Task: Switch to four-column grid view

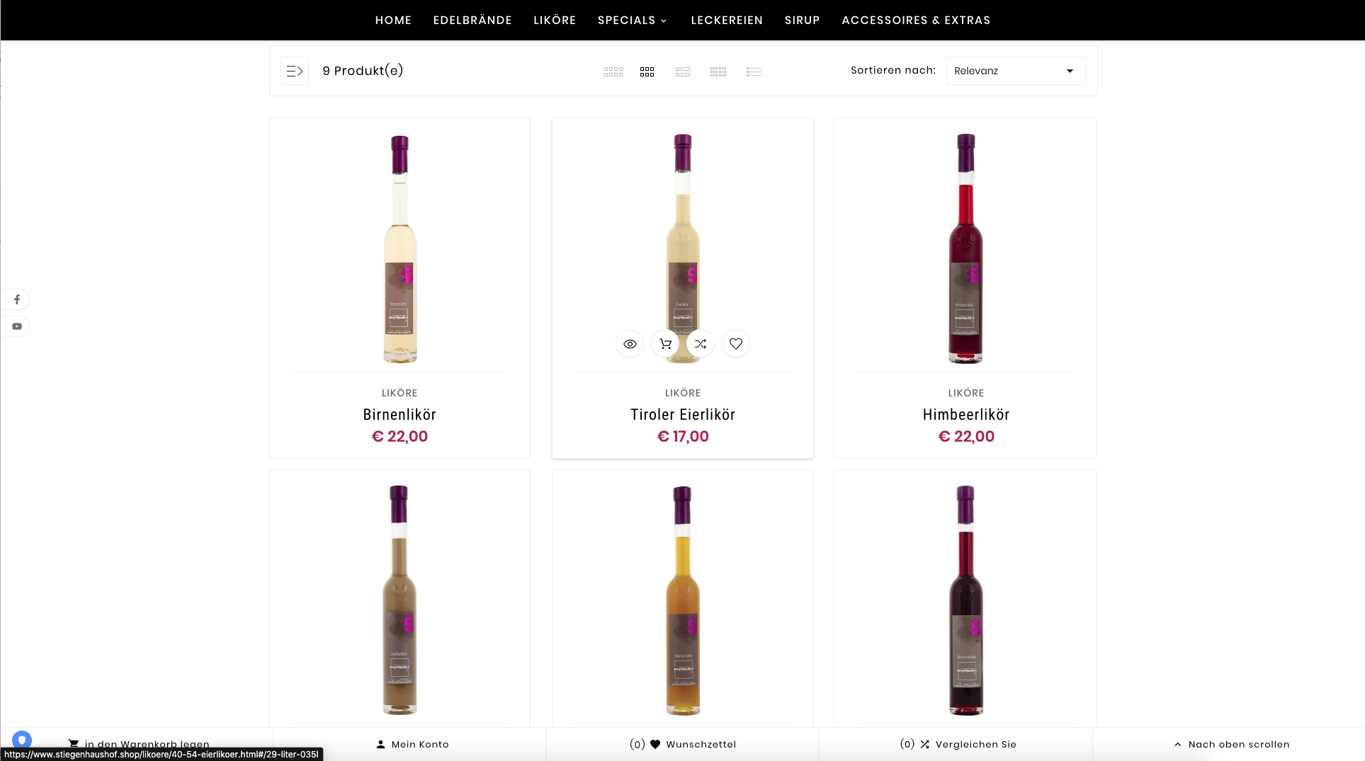Action: click(613, 71)
